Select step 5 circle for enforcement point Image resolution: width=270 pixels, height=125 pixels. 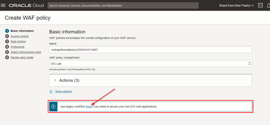(7, 52)
